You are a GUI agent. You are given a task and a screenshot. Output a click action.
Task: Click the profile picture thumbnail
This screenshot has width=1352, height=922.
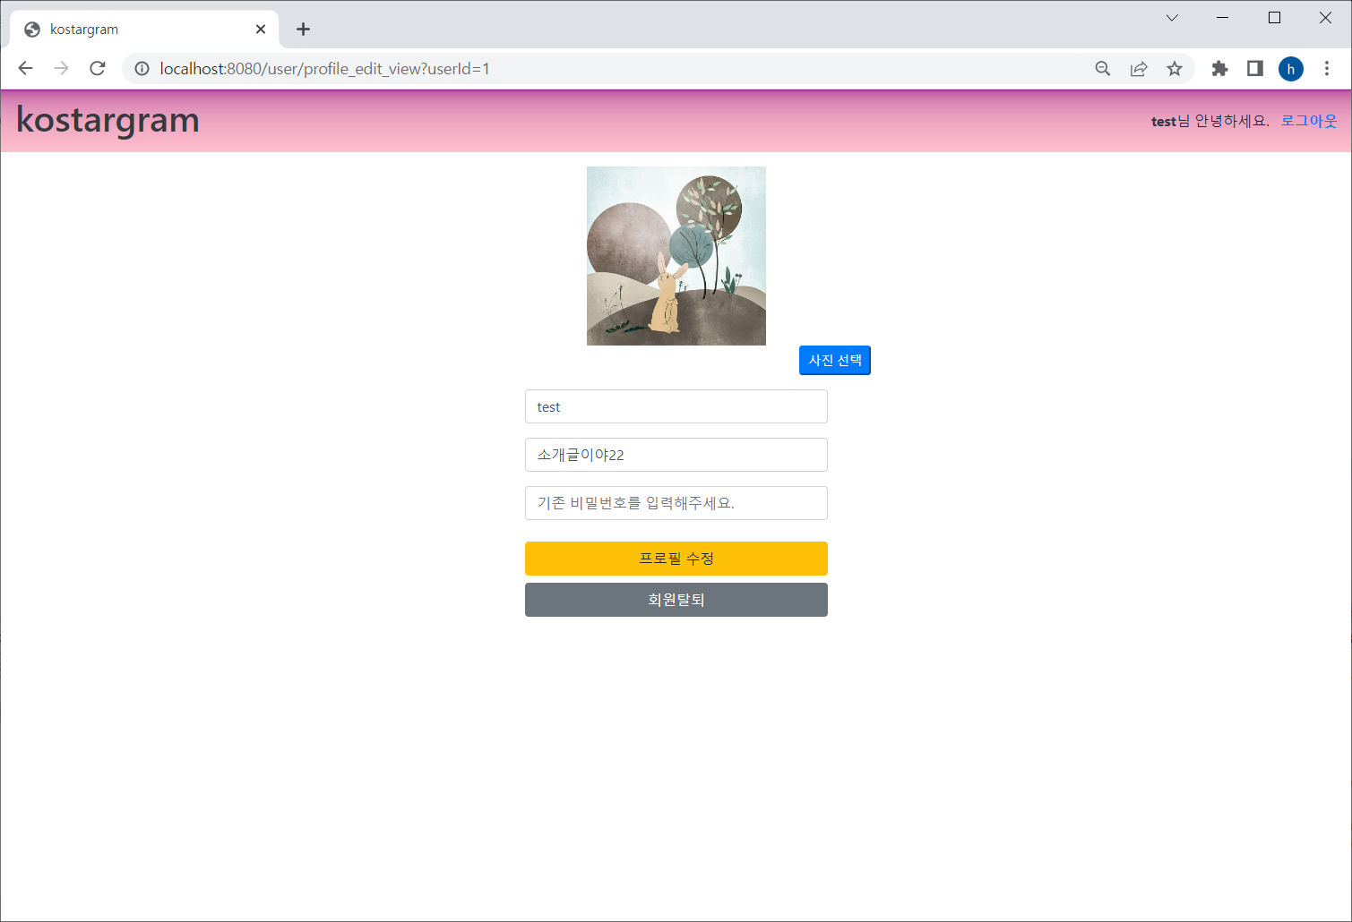coord(676,255)
